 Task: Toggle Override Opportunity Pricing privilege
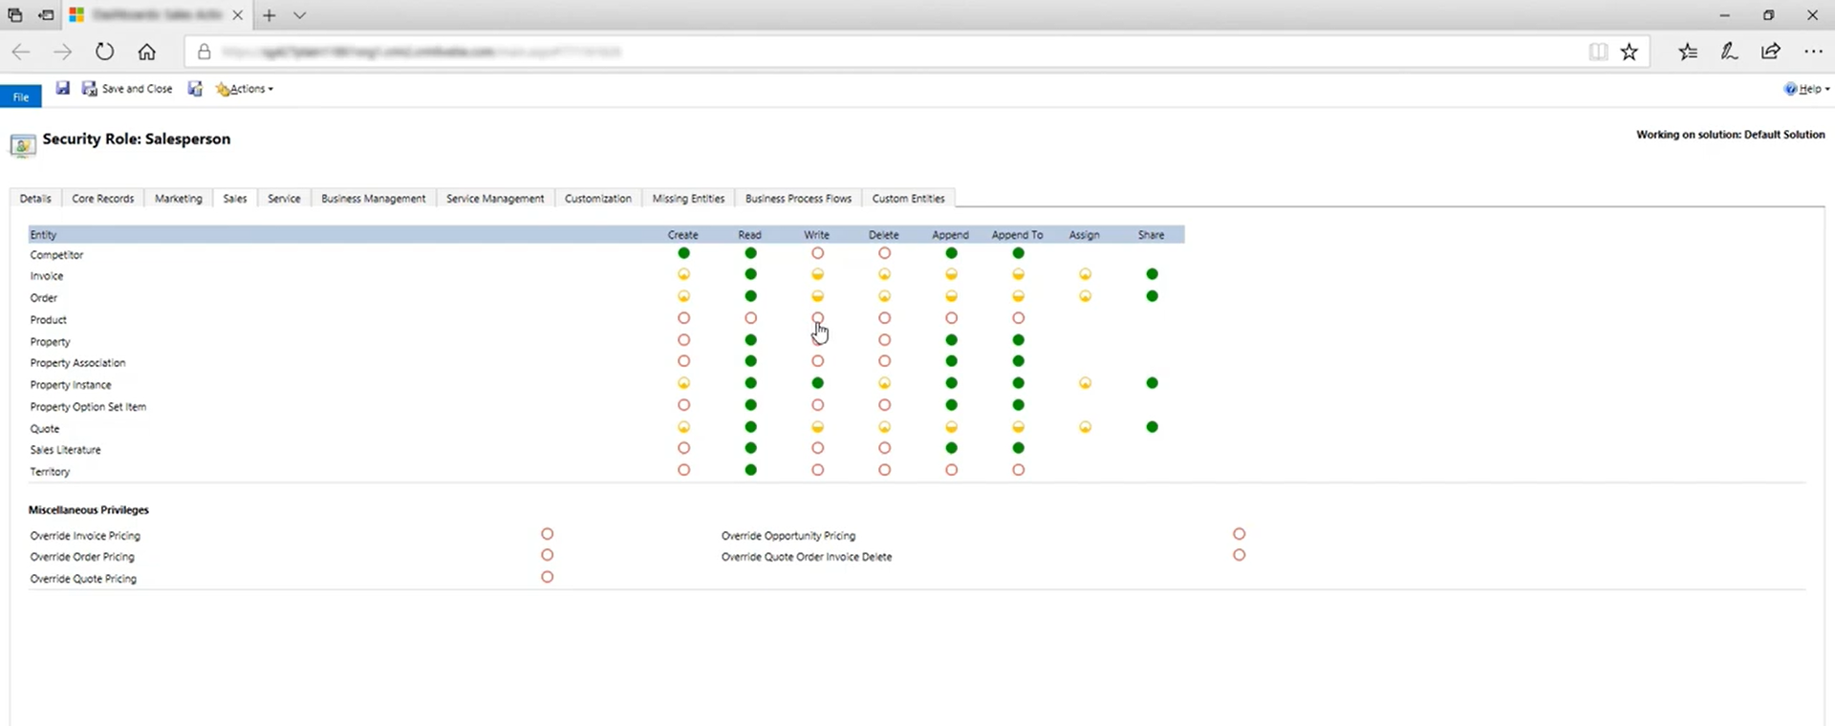click(x=1239, y=534)
